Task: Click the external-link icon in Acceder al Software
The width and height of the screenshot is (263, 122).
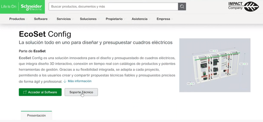Action: pos(25,92)
